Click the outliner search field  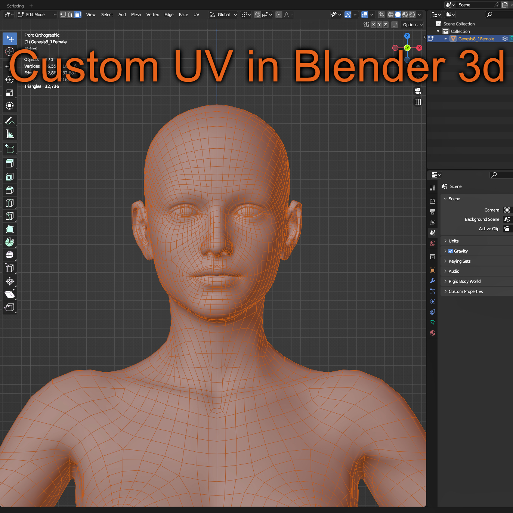(499, 15)
